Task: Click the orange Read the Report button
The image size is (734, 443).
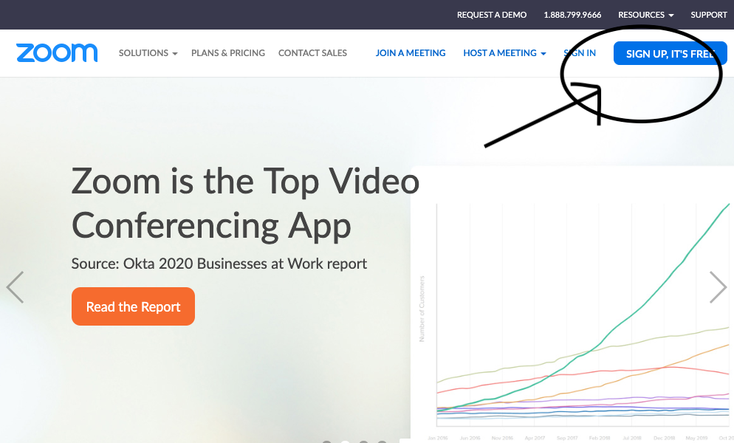Action: pyautogui.click(x=134, y=306)
